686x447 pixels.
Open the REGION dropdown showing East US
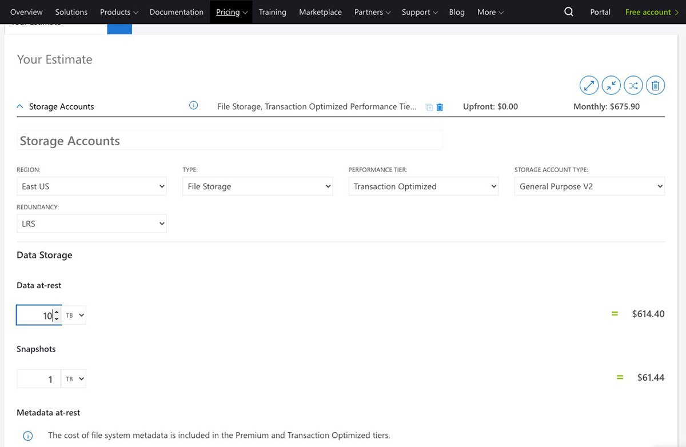coord(91,186)
